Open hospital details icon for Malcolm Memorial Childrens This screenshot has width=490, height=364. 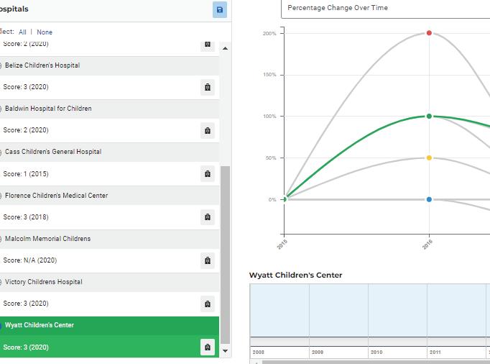point(208,260)
